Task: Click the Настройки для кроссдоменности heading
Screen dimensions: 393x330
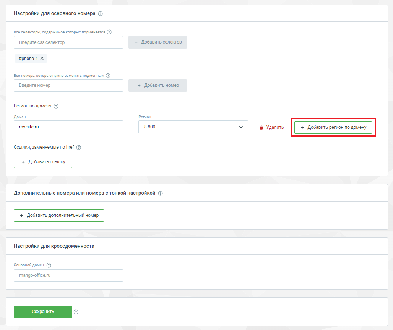Action: click(x=54, y=246)
